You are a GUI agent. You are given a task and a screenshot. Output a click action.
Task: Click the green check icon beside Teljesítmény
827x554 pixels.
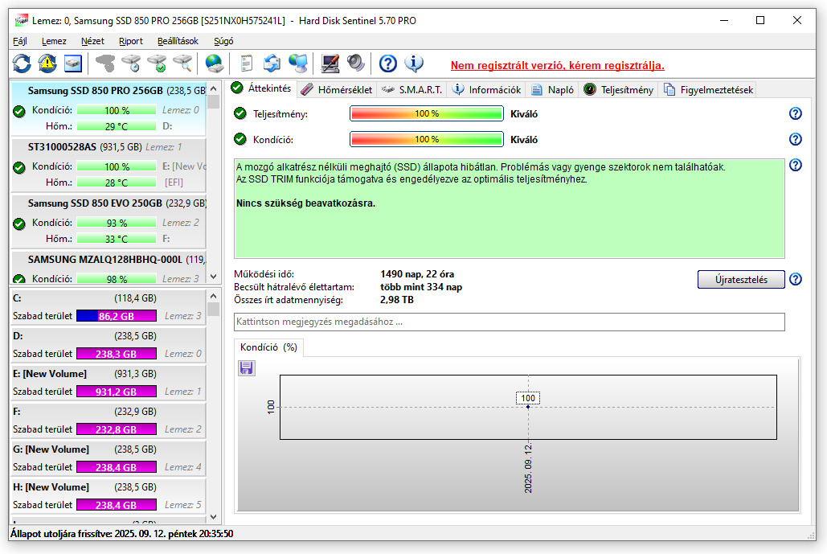(240, 113)
